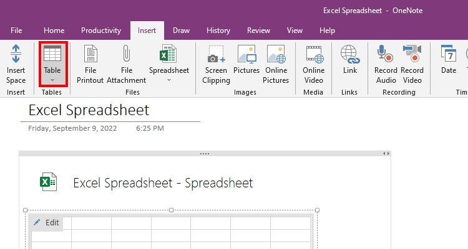This screenshot has width=468, height=249.
Task: Select the Insert tab
Action: coord(147,31)
